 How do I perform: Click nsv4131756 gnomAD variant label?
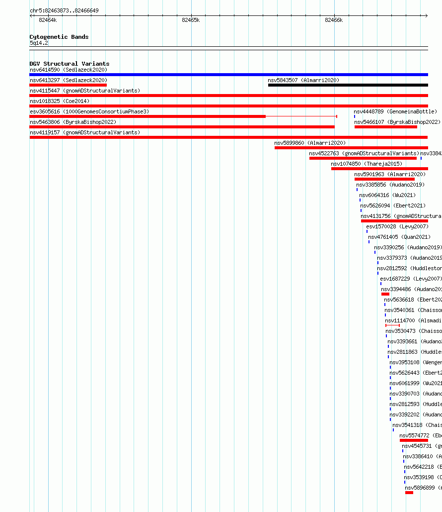(x=401, y=216)
